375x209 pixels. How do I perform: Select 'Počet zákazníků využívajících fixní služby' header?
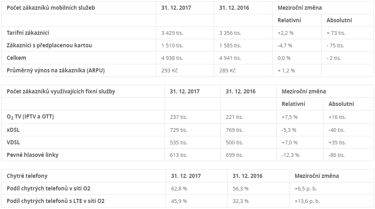[x=61, y=91]
